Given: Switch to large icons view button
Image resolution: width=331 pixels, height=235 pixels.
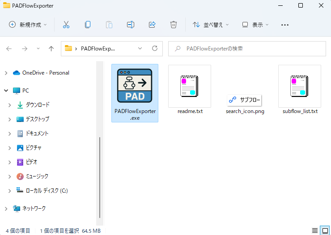Looking at the screenshot, I should click(325, 231).
